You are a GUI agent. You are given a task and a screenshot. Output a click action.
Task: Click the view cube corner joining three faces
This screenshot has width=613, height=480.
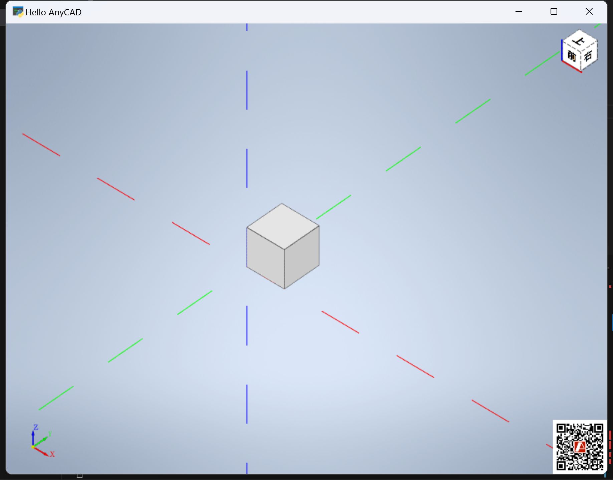point(581,51)
